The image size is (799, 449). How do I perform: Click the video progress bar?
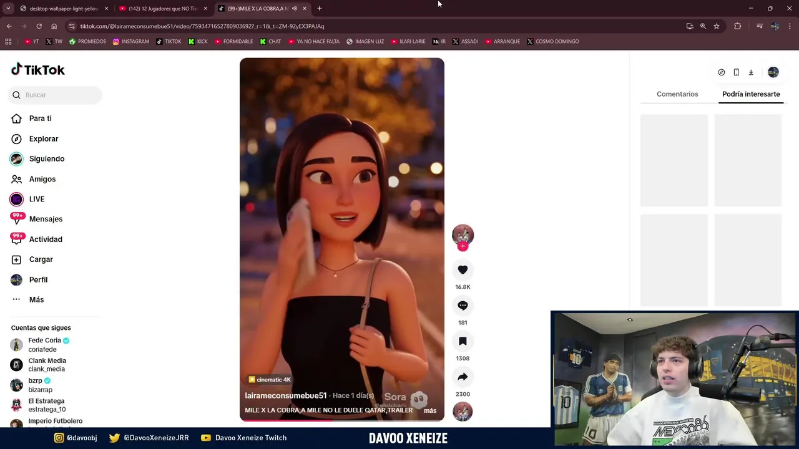click(342, 420)
